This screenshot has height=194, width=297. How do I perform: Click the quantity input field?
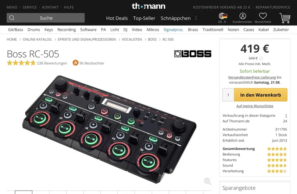228,95
